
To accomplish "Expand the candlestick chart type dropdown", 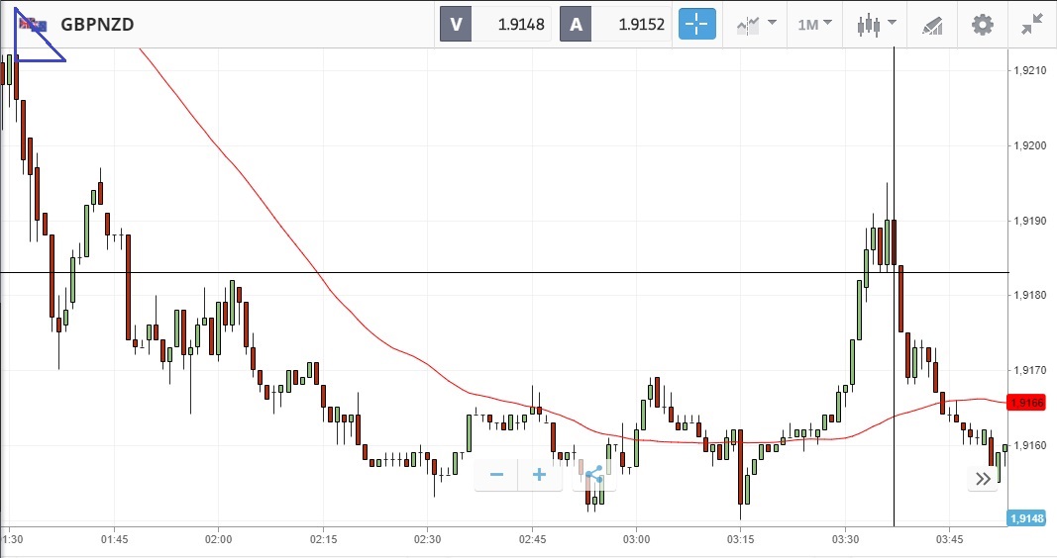I will [x=877, y=24].
